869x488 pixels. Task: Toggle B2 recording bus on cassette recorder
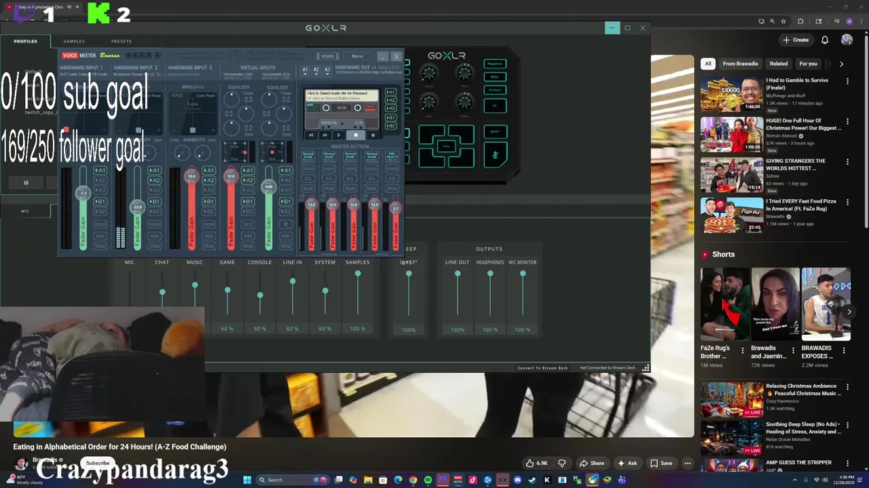[390, 126]
